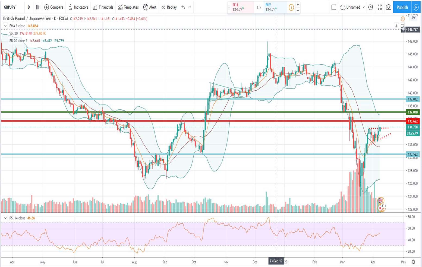Toggle the info icon in the order panel
This screenshot has height=267, width=422.
point(291,7)
